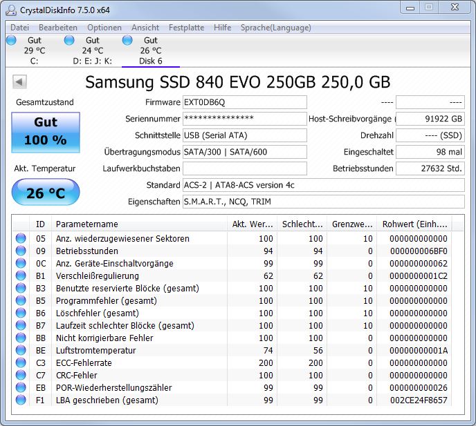Screen dimensions: 476x426
Task: Click the 26 °C temperature button
Action: click(46, 192)
